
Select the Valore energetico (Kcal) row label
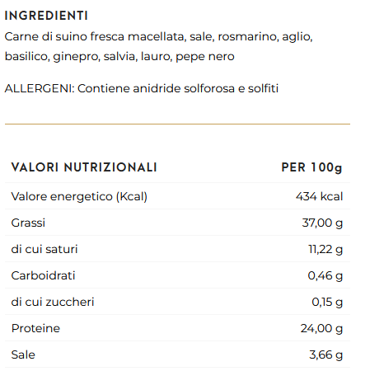tap(79, 196)
